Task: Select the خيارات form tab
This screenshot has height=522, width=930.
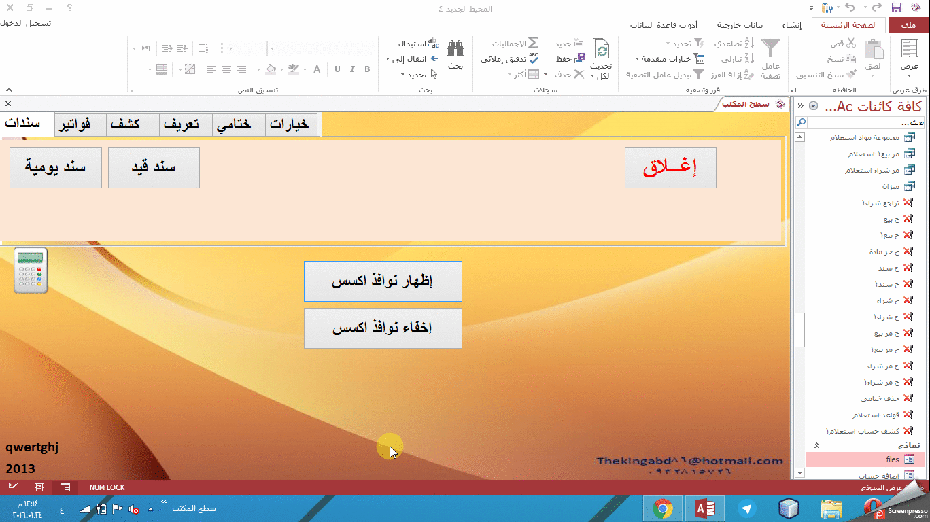Action: pyautogui.click(x=292, y=125)
